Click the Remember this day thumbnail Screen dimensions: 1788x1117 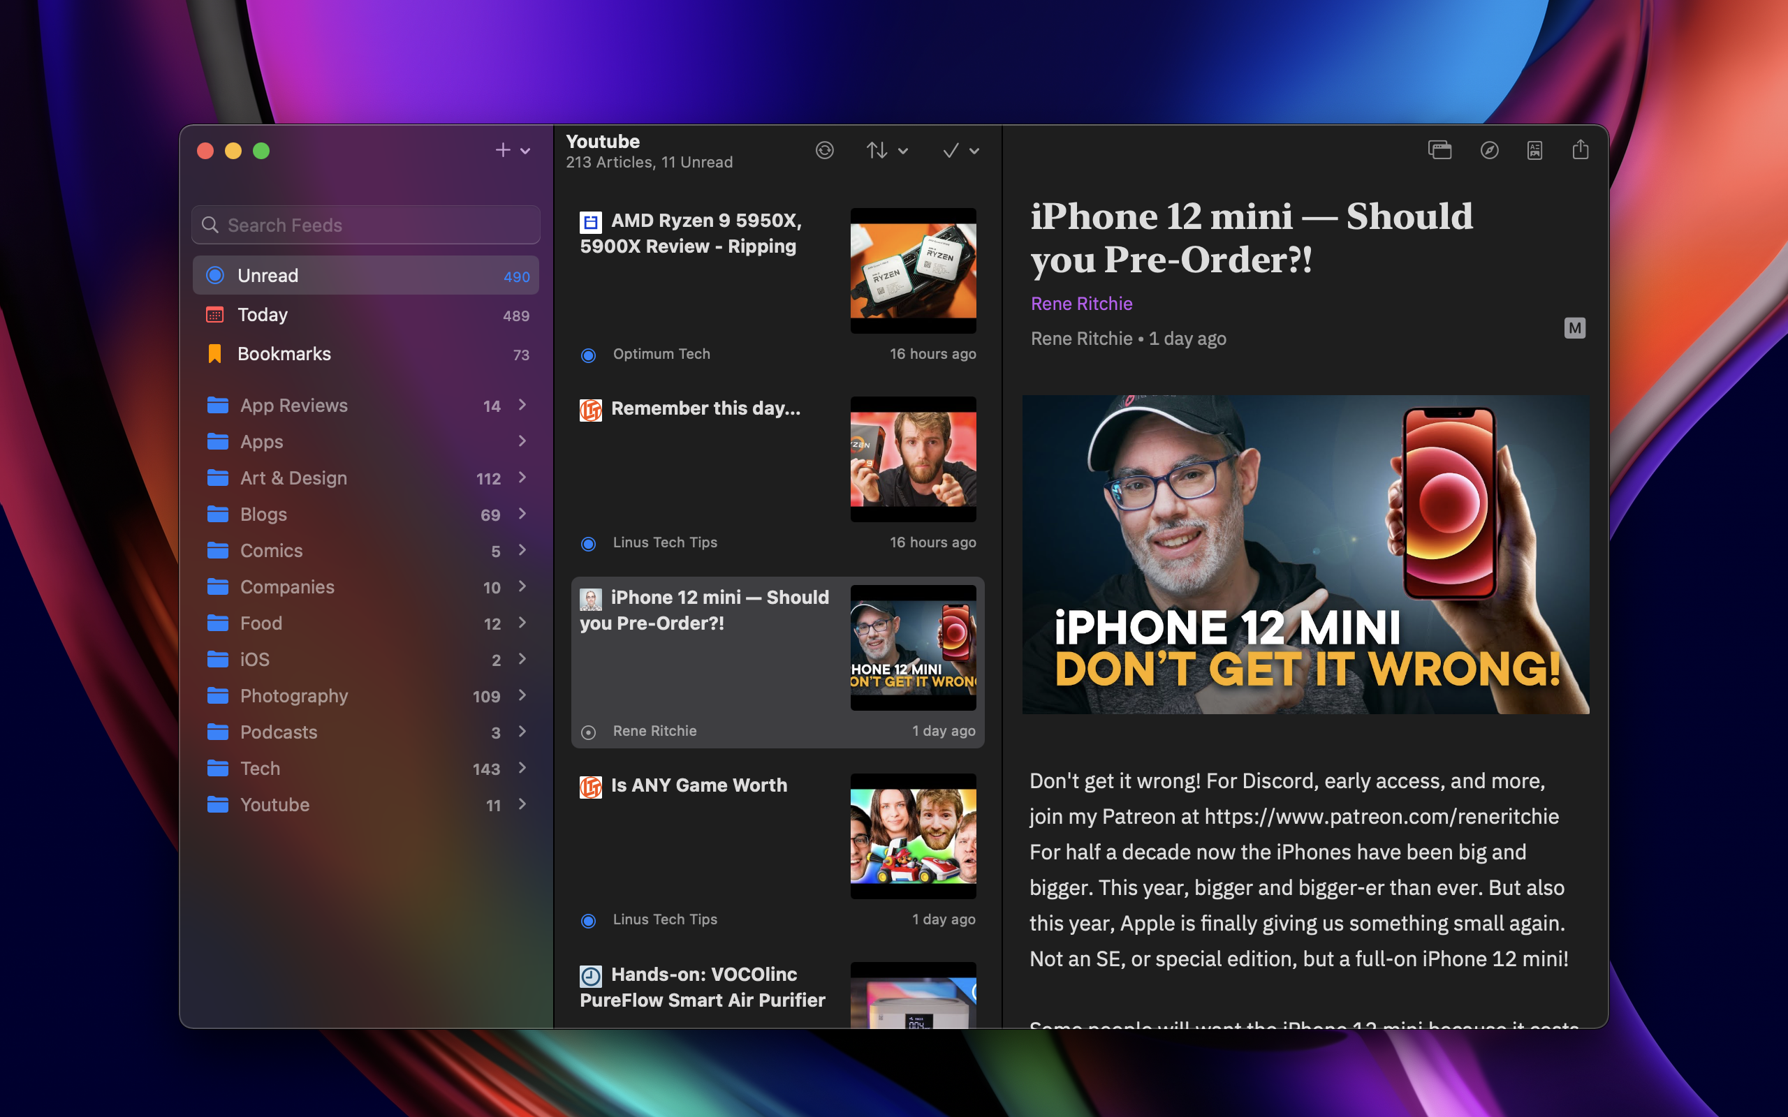[914, 459]
